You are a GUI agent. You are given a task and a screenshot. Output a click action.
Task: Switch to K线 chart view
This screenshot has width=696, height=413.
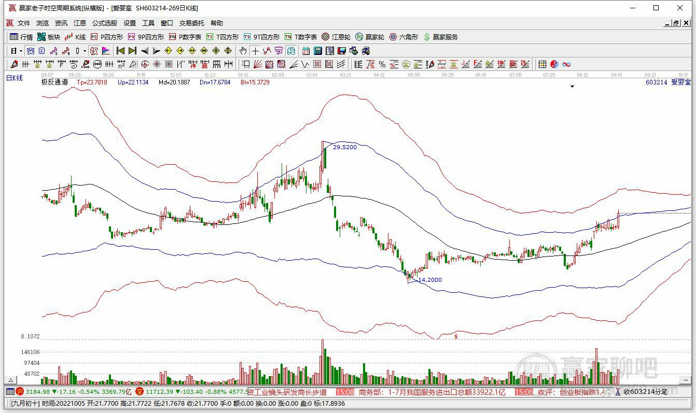point(75,37)
